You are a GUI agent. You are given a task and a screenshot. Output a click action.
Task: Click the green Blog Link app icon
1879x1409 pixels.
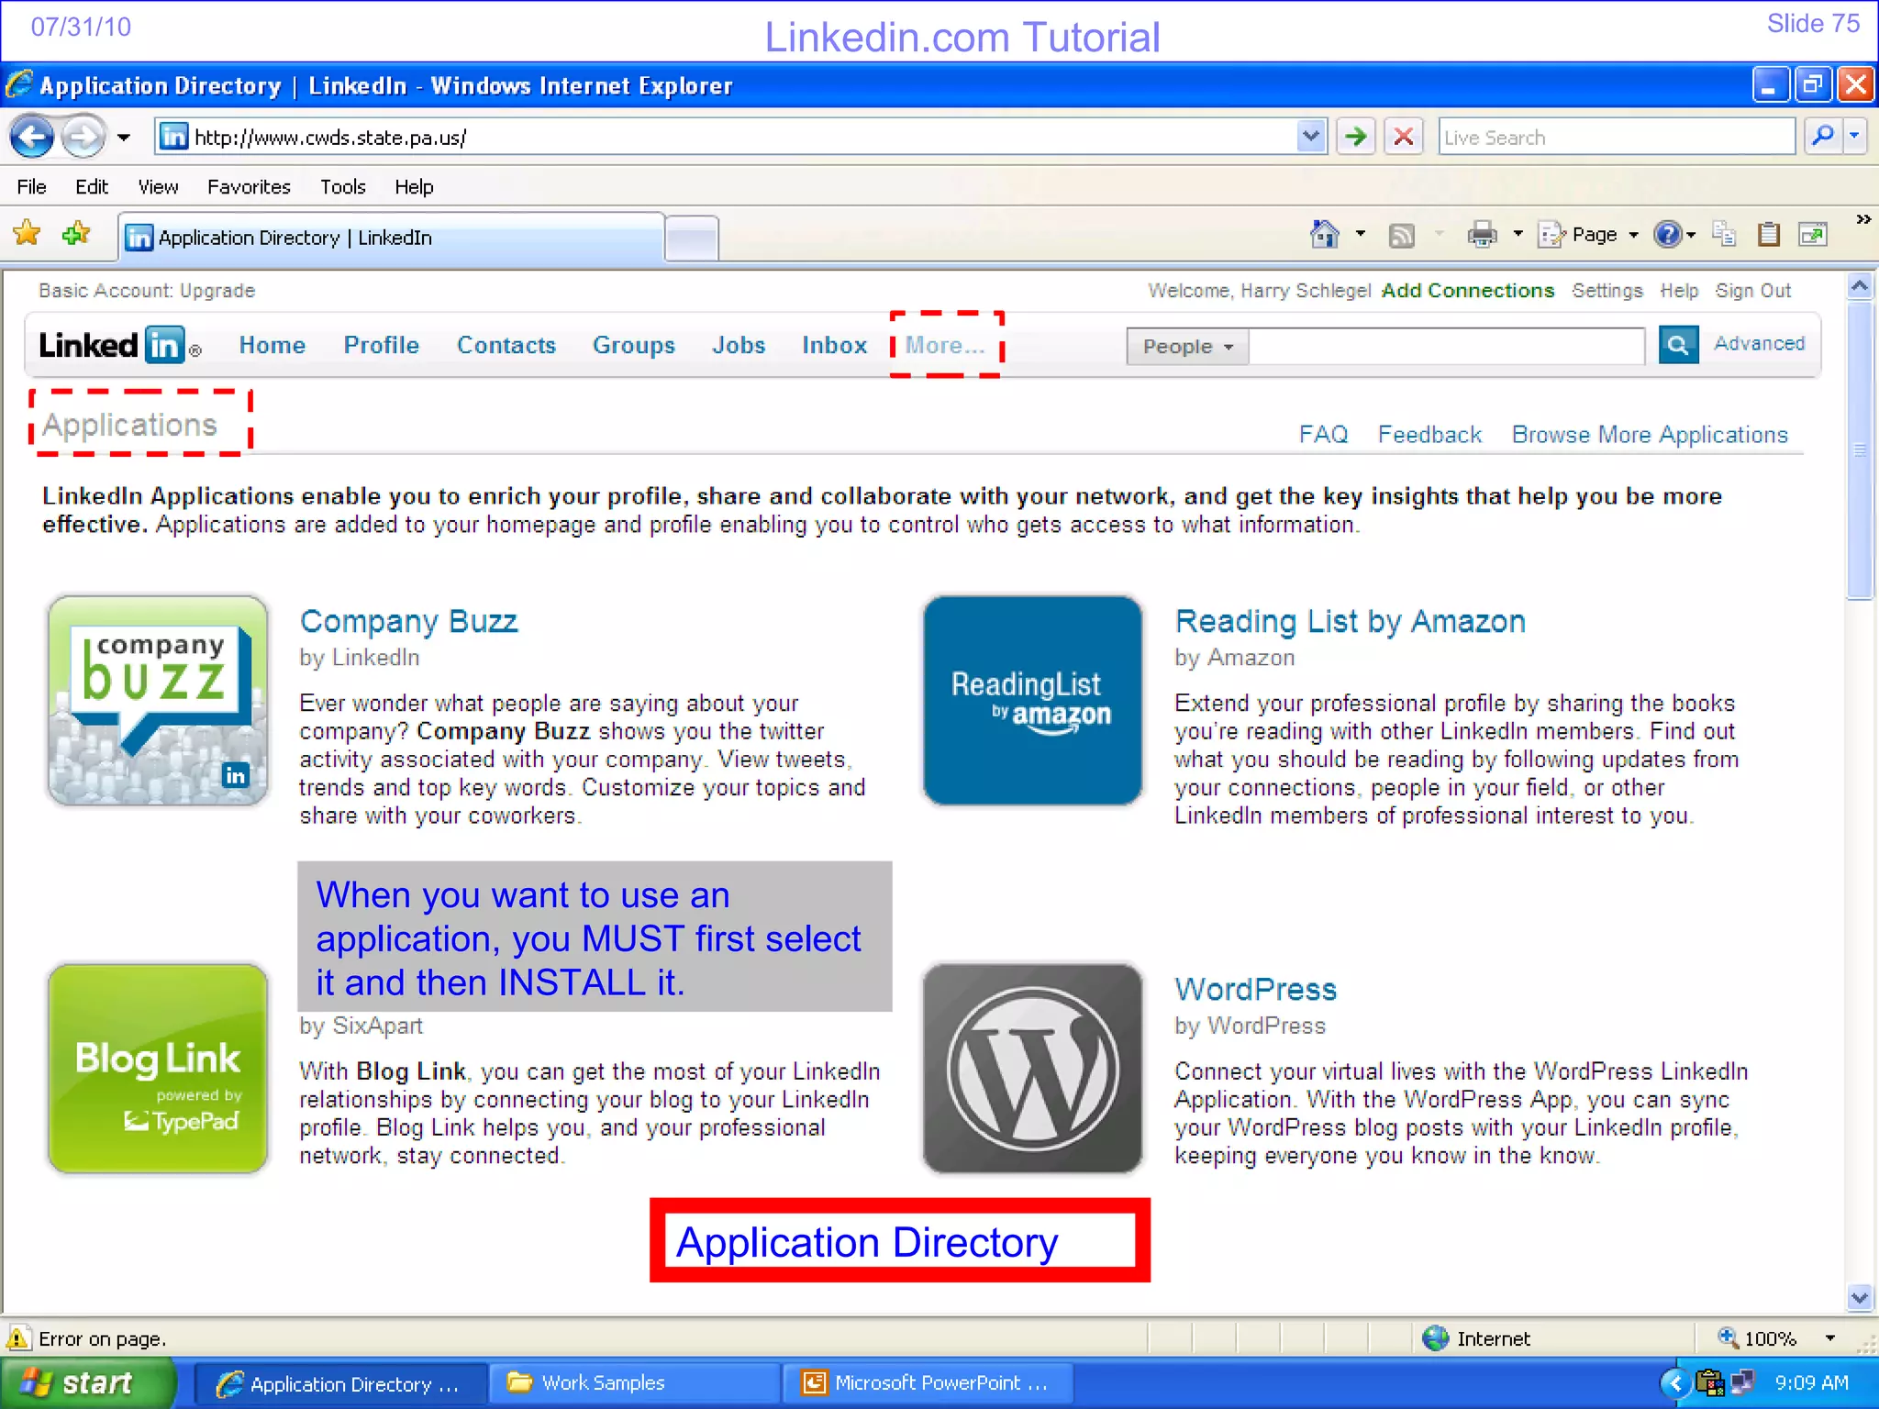point(158,1069)
